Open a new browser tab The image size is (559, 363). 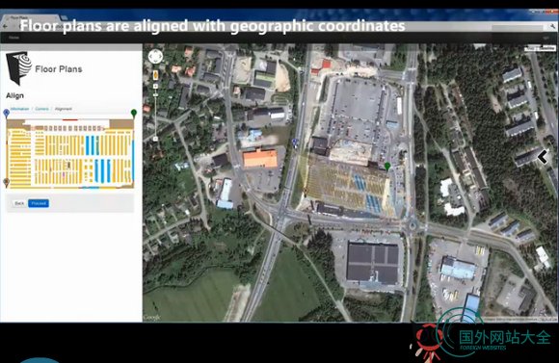(x=65, y=17)
